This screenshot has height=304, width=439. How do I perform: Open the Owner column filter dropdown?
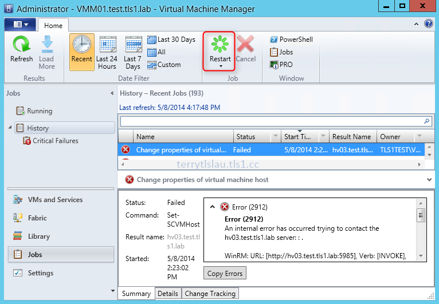click(x=420, y=136)
